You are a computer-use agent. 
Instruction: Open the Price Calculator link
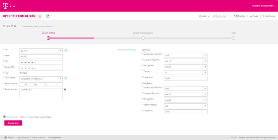pyautogui.click(x=12, y=117)
